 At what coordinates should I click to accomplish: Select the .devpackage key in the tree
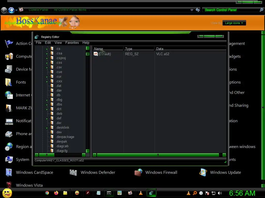(65, 137)
